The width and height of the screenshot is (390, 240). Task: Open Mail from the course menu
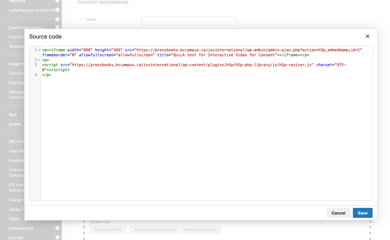[13, 115]
